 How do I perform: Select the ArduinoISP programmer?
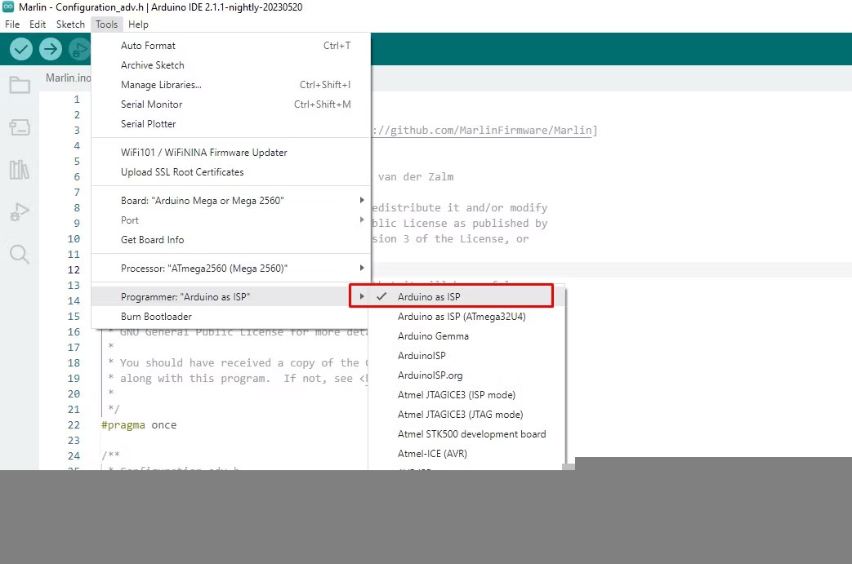click(x=466, y=356)
